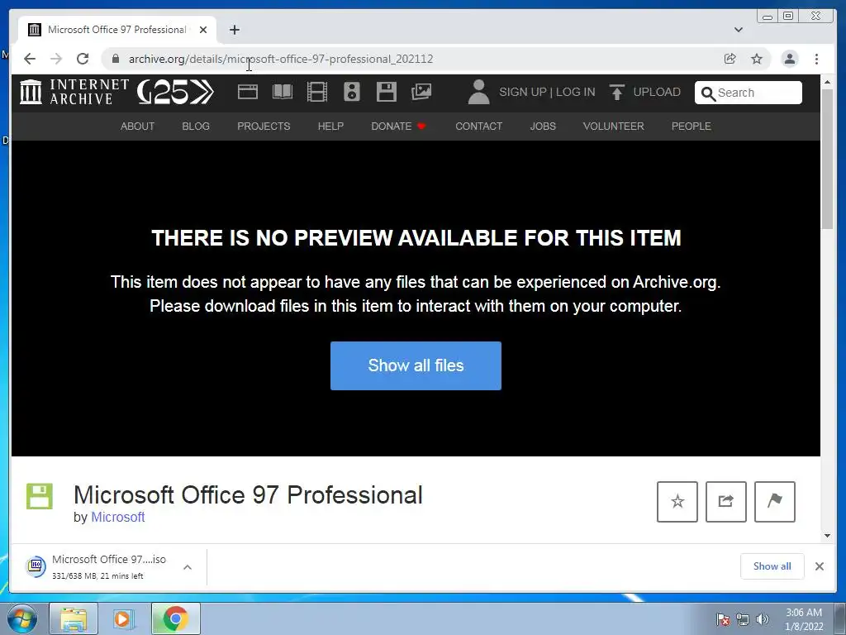Open the PEOPLE menu item

point(691,127)
